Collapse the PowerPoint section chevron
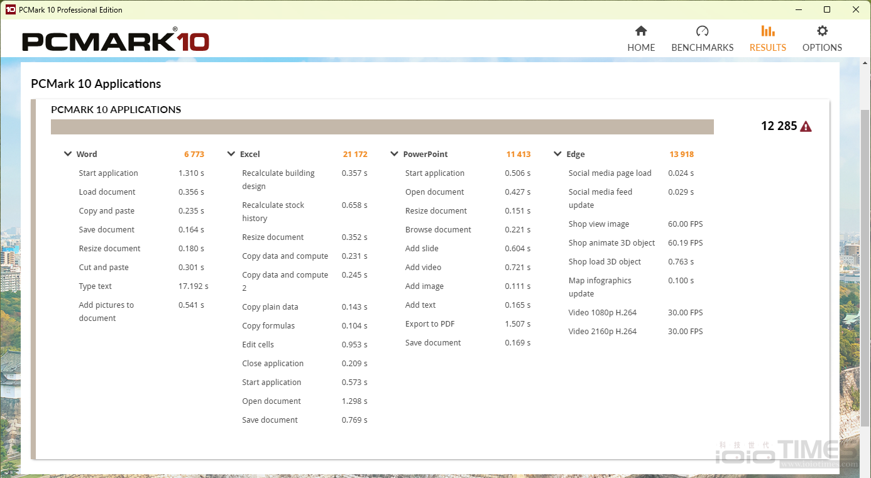The image size is (871, 478). click(x=395, y=154)
